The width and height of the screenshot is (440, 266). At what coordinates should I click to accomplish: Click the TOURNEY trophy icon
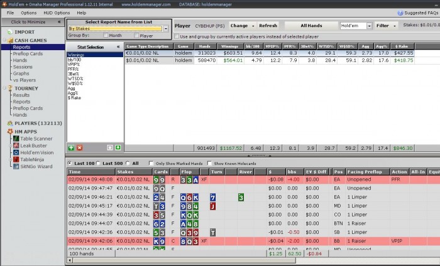tap(10, 88)
